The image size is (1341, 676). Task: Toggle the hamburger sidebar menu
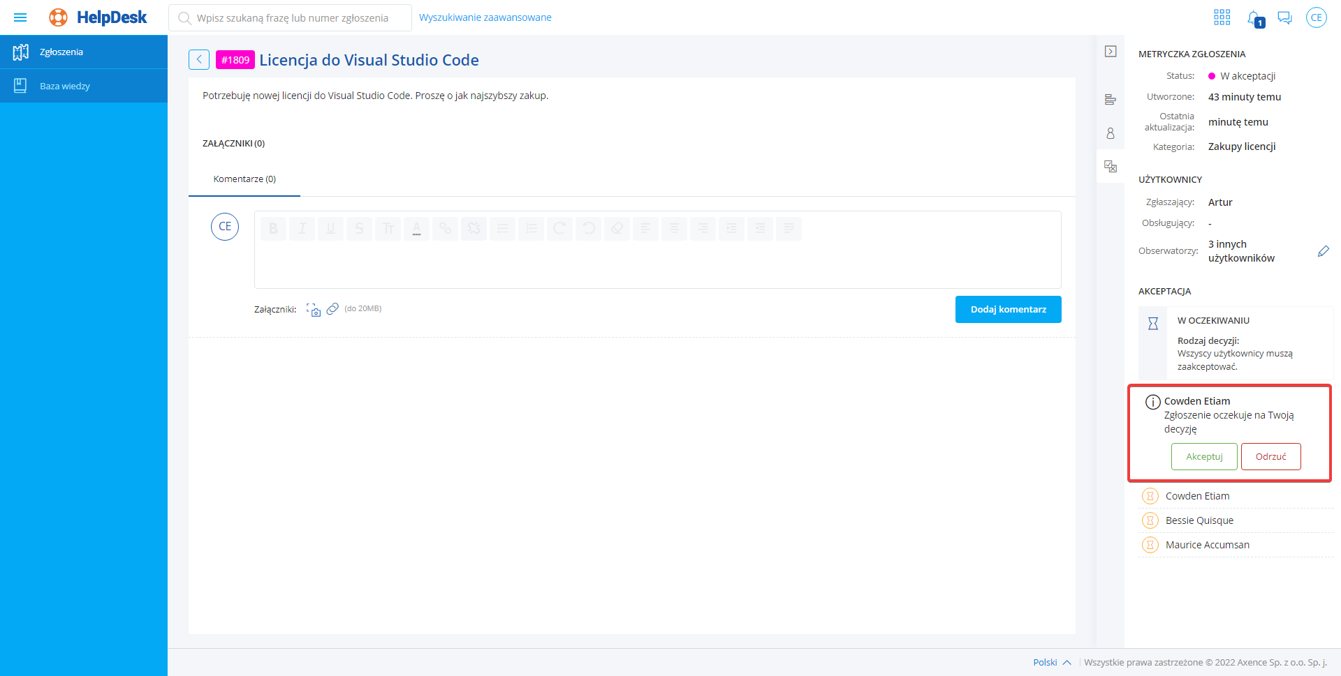[x=20, y=17]
